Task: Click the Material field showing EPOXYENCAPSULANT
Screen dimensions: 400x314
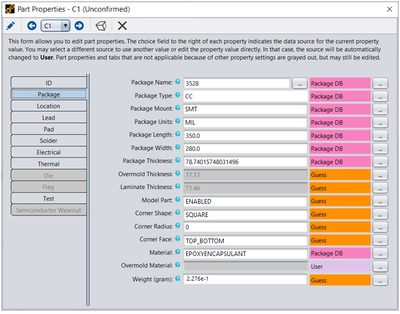Action: (x=245, y=253)
